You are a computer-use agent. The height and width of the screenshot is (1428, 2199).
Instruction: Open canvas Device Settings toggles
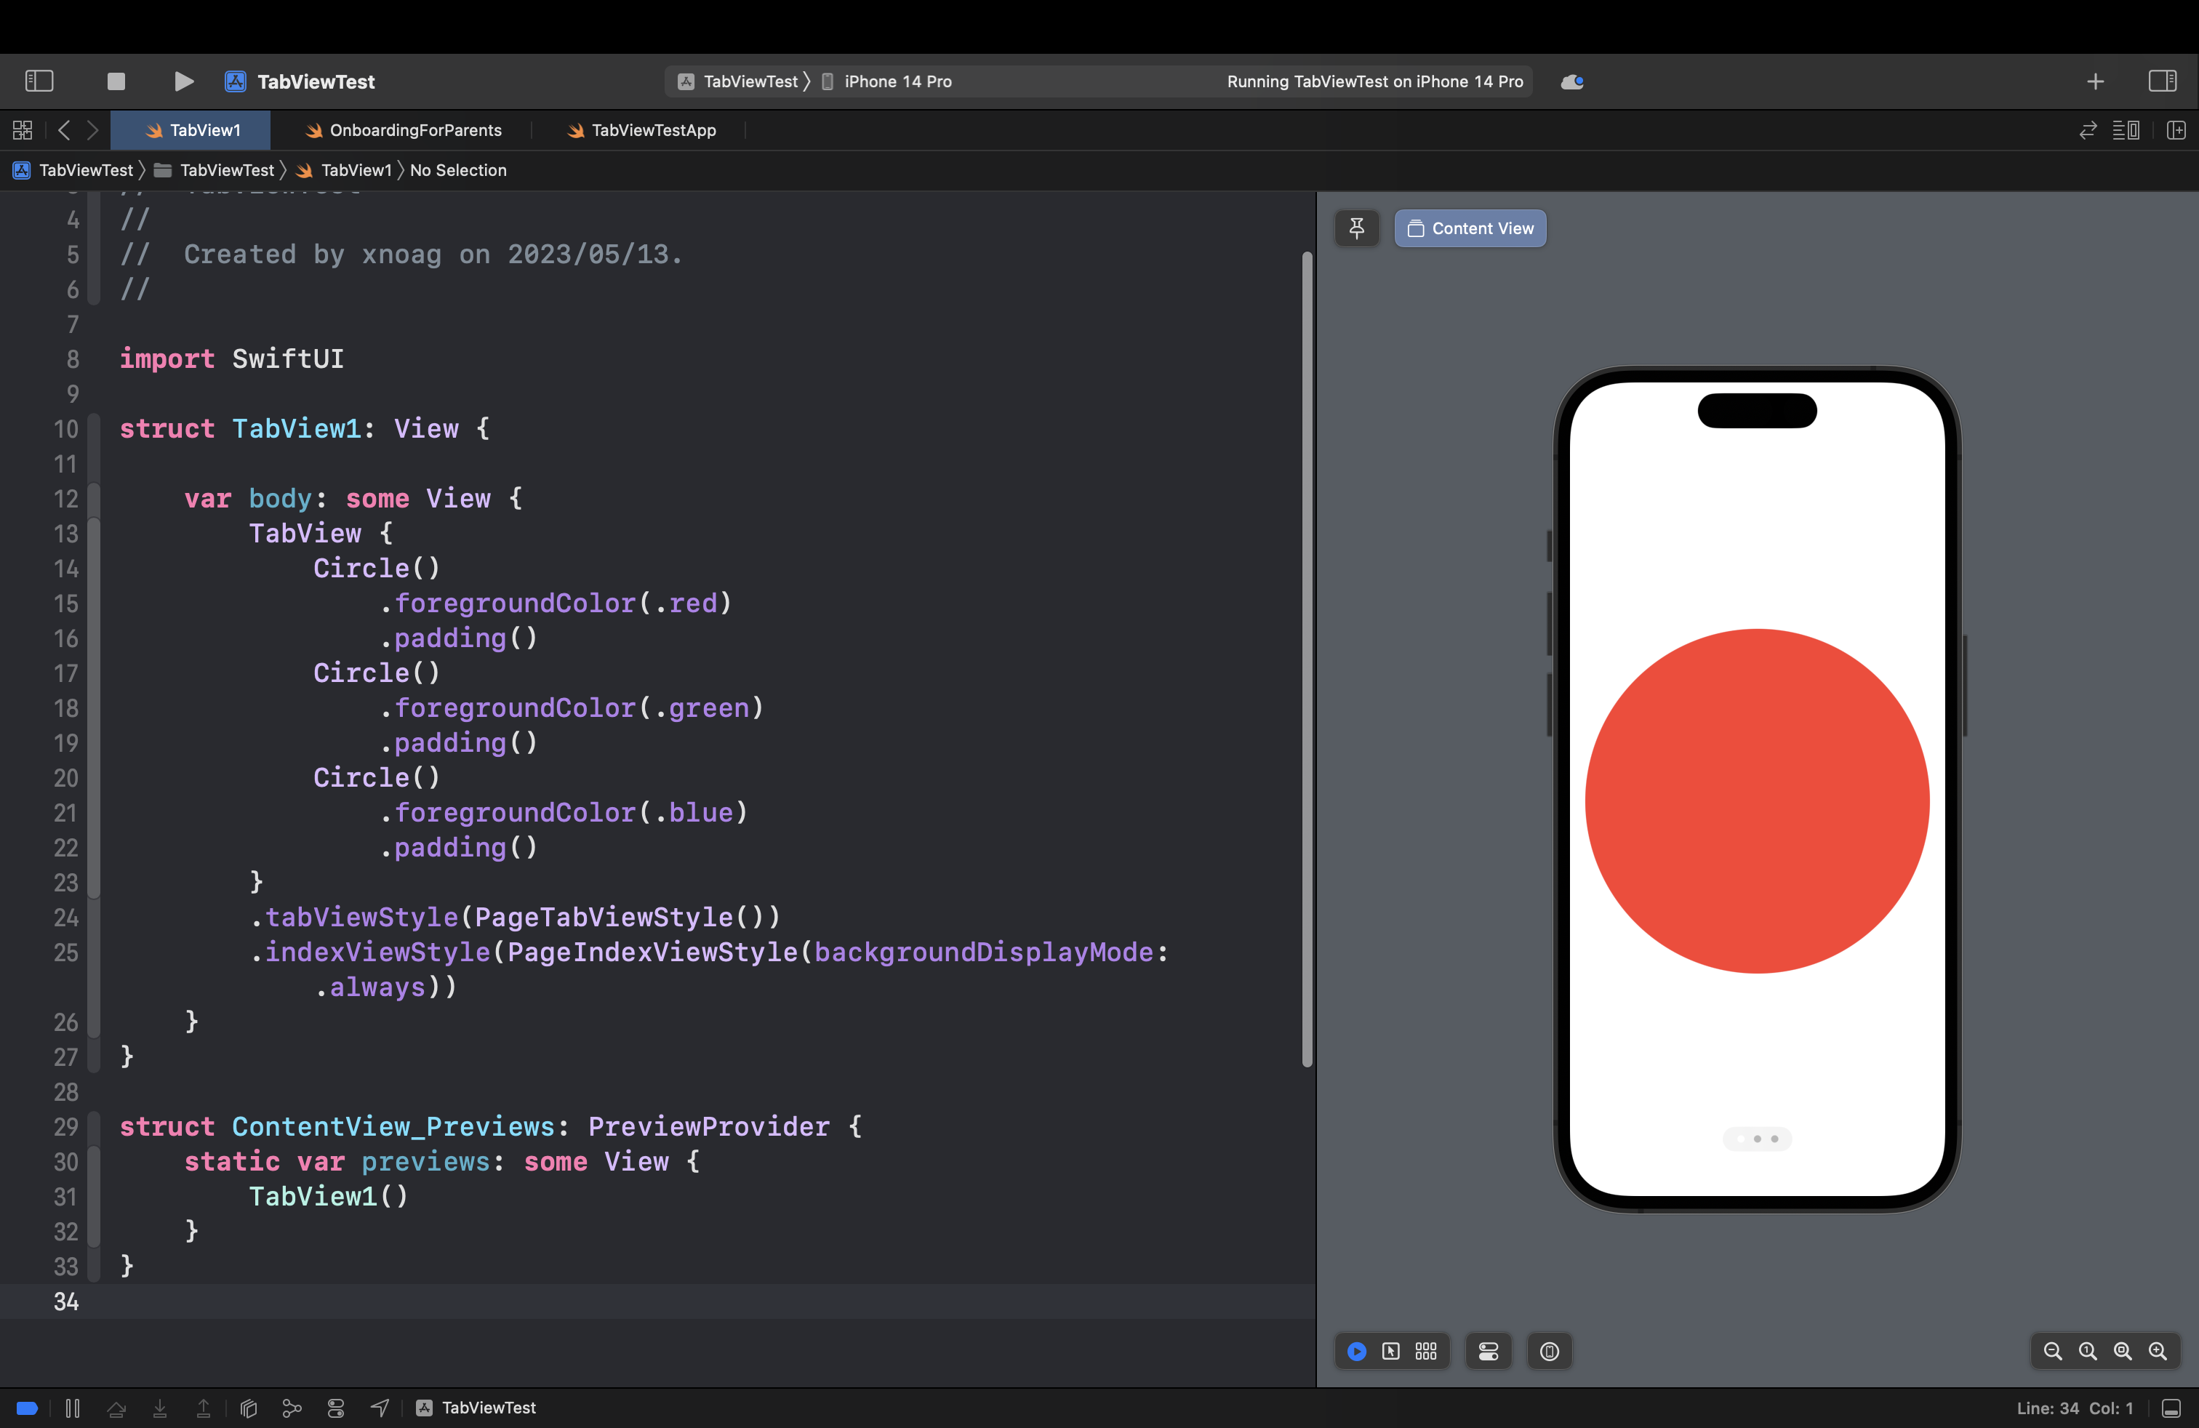click(1489, 1352)
